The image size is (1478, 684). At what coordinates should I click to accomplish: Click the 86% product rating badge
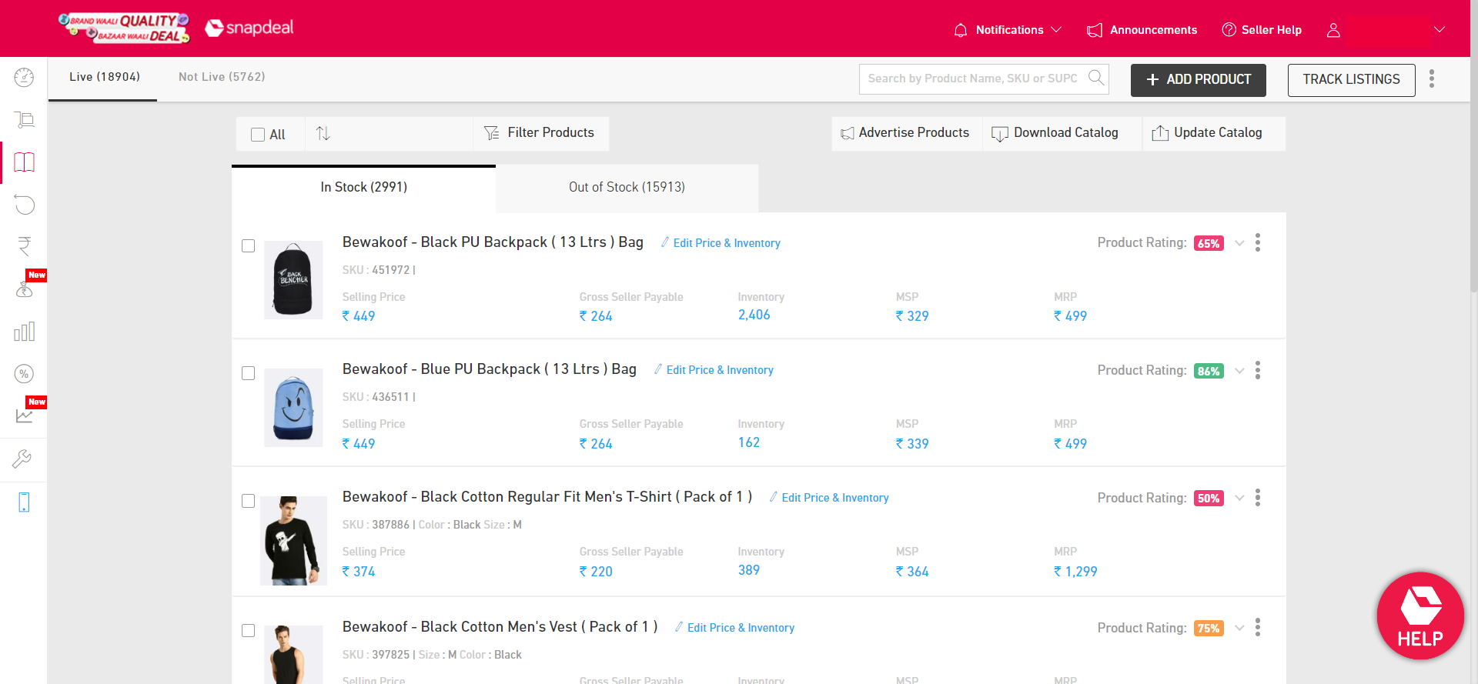click(1209, 372)
